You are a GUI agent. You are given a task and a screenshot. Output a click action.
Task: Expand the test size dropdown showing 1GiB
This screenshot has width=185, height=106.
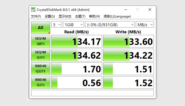(x=73, y=25)
